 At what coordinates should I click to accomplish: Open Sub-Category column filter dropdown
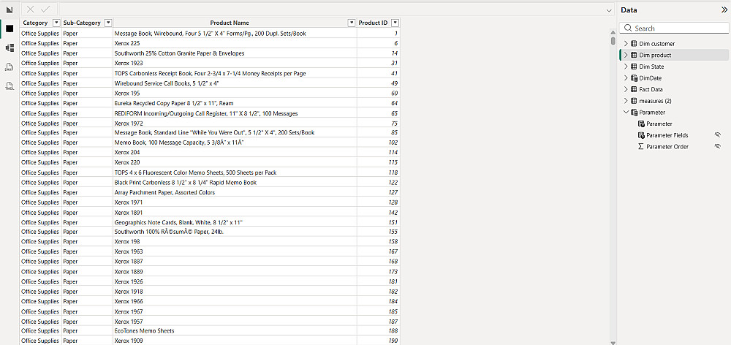pos(108,23)
